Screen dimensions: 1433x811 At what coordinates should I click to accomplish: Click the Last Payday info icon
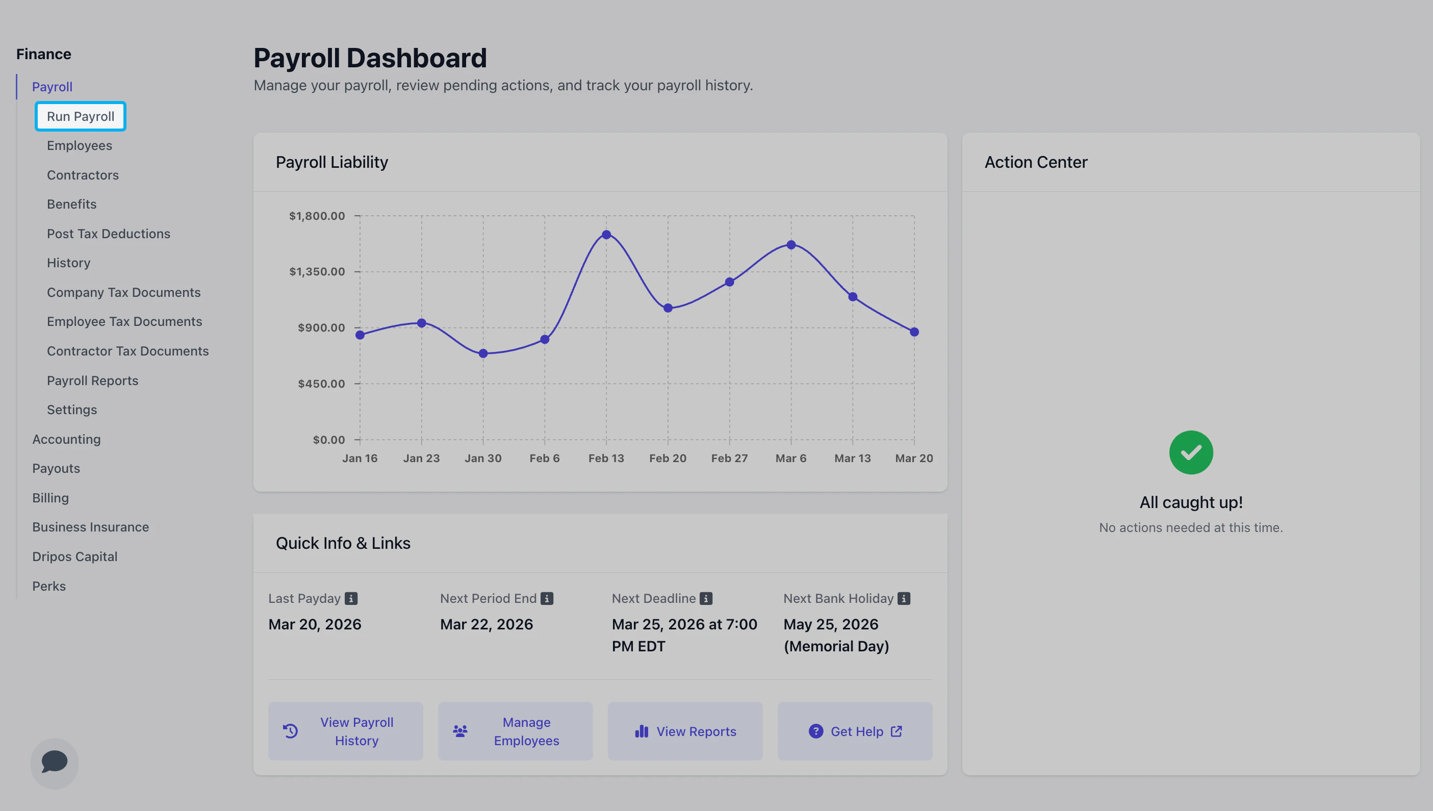click(x=351, y=598)
